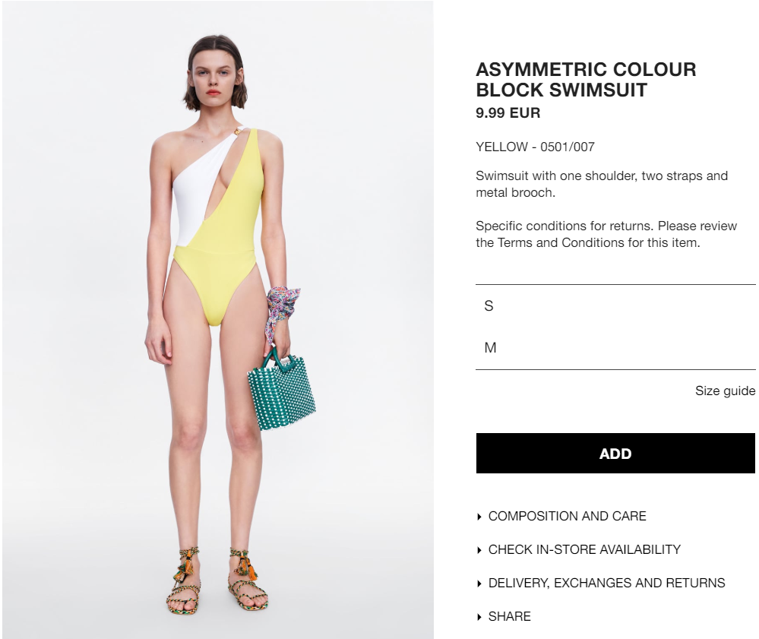
Task: Add the swimsuit with the ADD button
Action: (x=615, y=453)
